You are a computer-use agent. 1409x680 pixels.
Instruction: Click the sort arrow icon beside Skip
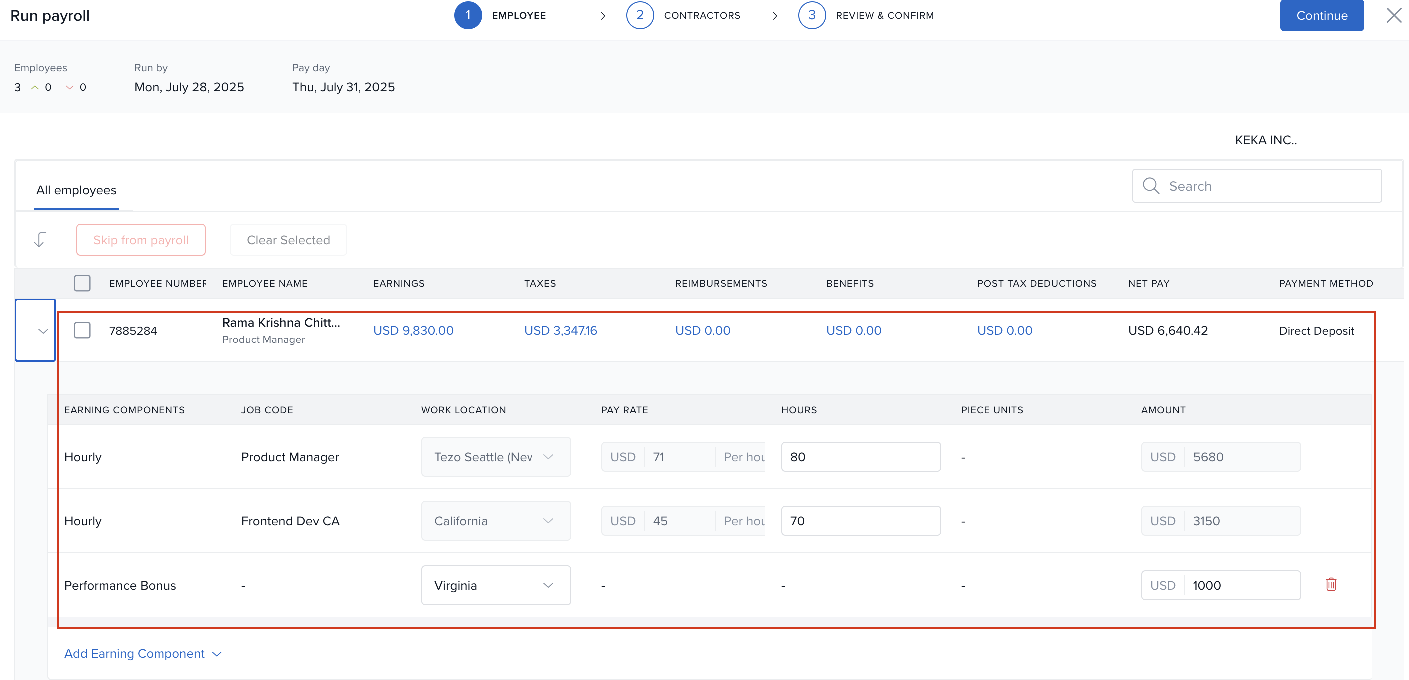[x=40, y=239]
